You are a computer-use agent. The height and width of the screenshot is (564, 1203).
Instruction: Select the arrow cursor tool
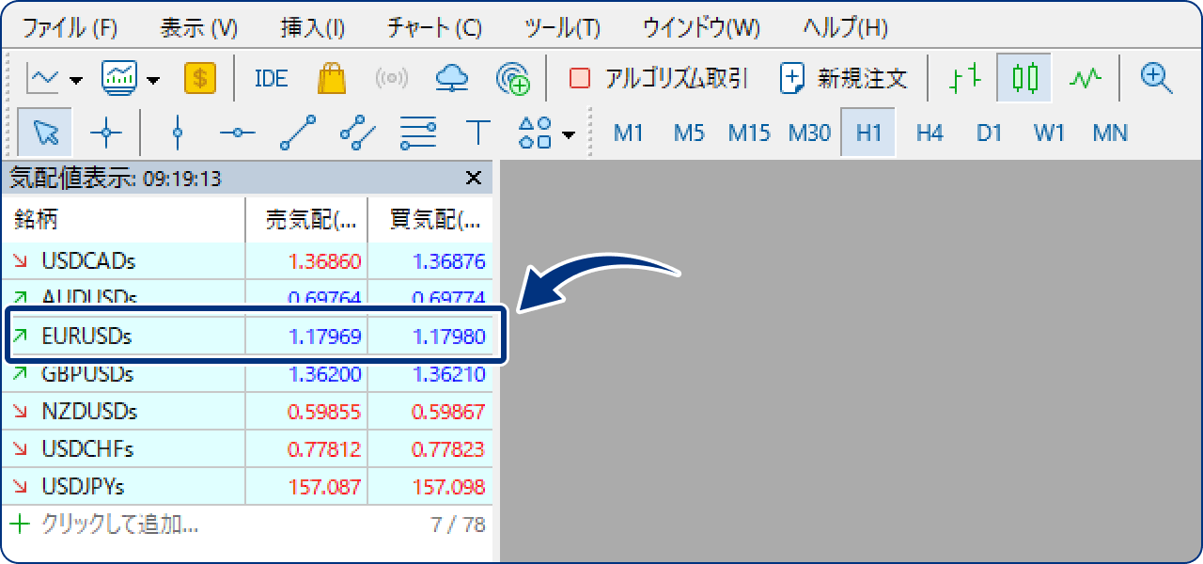pos(44,133)
